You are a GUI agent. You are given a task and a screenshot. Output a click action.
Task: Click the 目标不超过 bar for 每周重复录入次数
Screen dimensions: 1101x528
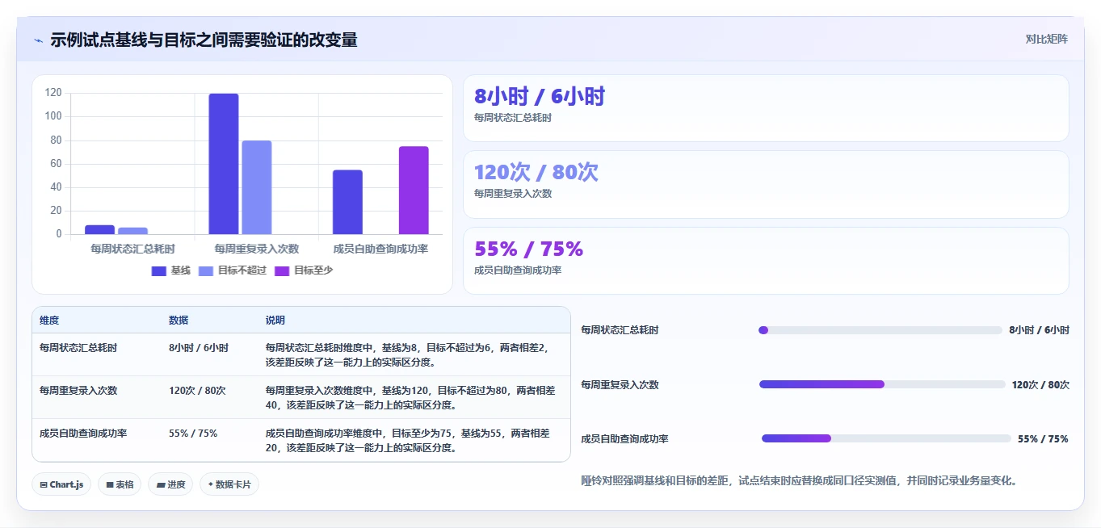point(257,187)
